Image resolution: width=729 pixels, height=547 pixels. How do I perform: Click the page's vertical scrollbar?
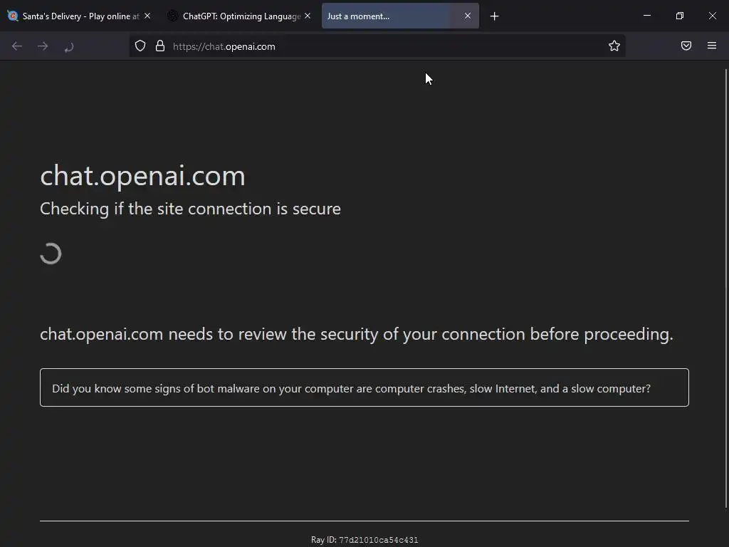click(x=725, y=288)
